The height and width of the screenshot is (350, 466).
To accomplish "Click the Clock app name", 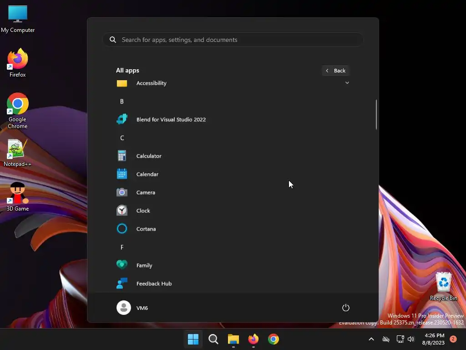I will click(x=143, y=211).
